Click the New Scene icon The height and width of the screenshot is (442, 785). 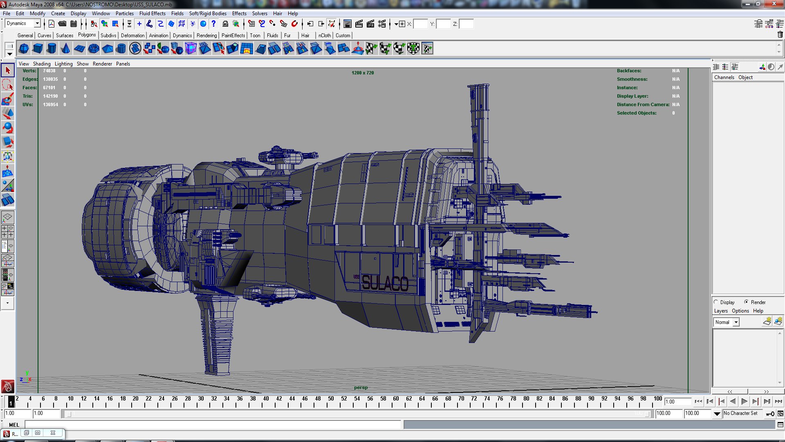pos(52,24)
